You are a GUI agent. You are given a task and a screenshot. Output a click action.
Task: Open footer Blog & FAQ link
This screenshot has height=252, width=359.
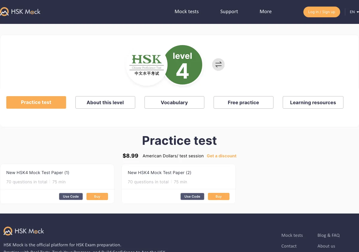(x=328, y=235)
